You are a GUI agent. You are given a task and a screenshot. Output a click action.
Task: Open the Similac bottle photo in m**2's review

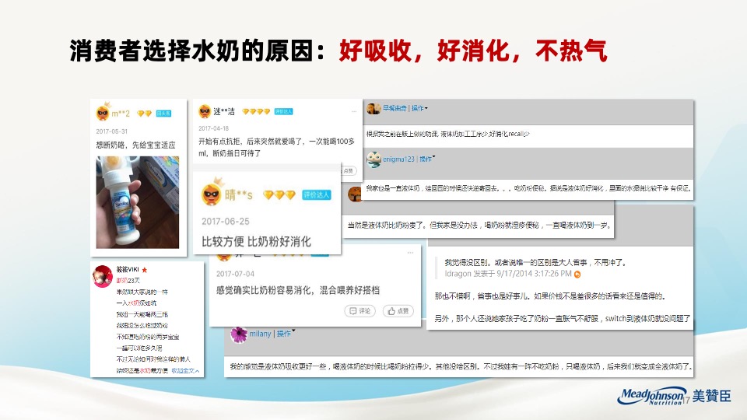137,202
